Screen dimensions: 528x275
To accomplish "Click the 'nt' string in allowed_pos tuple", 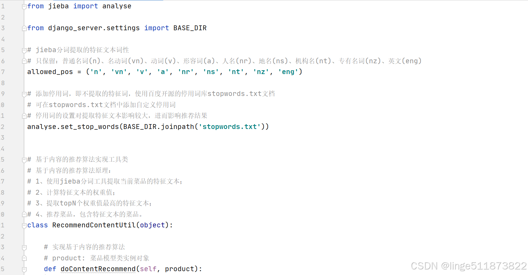I will [236, 72].
